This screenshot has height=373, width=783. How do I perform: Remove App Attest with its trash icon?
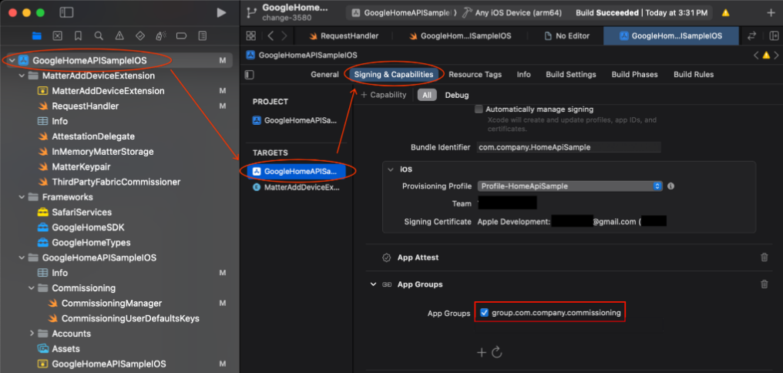click(x=764, y=257)
